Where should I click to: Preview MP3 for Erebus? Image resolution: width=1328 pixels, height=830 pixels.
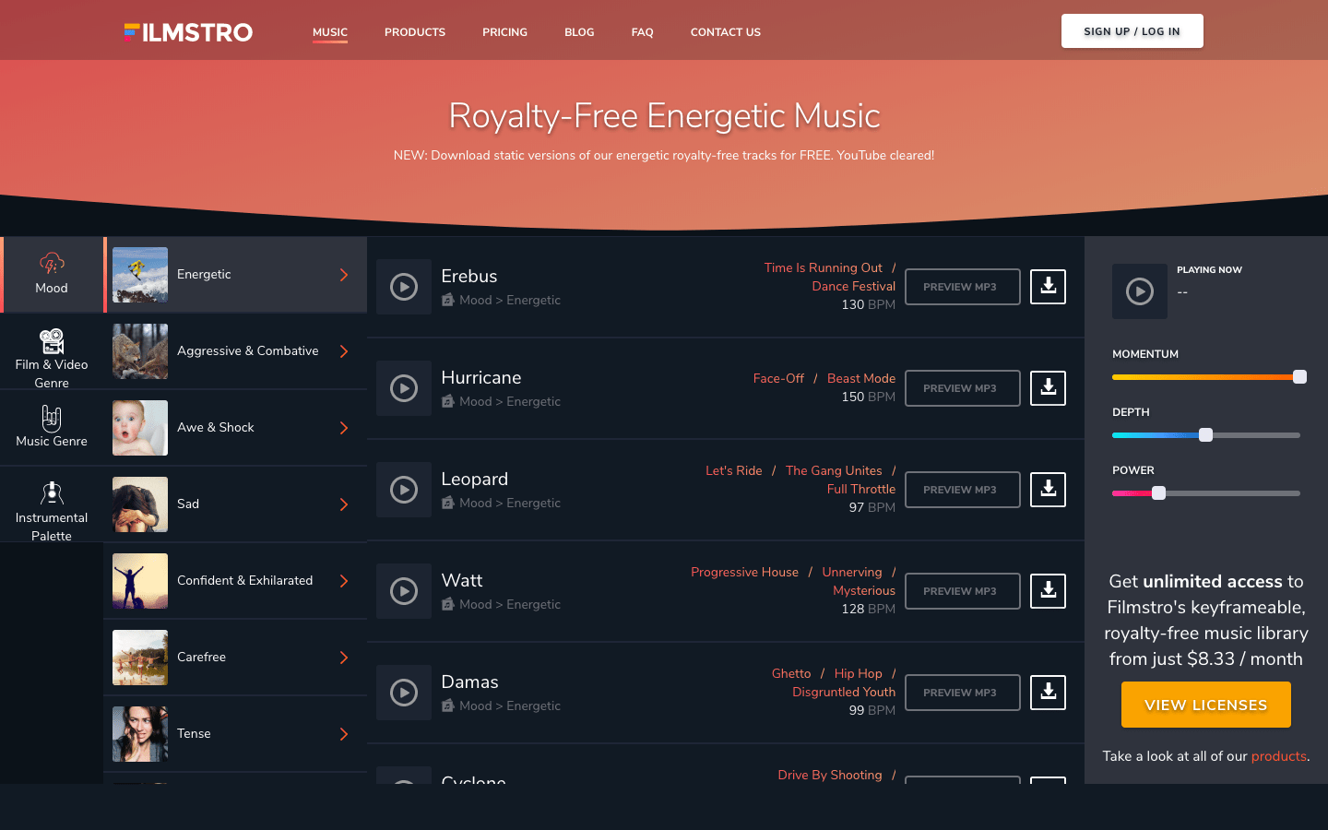coord(963,287)
